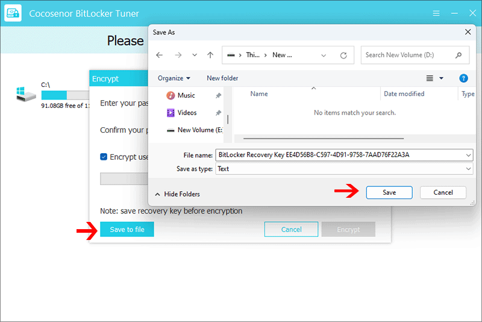Click the C:\ drive usage bar
Viewport: 482px width, 322px height.
point(65,95)
